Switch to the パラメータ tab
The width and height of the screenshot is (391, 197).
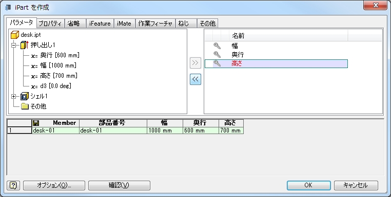coord(22,23)
